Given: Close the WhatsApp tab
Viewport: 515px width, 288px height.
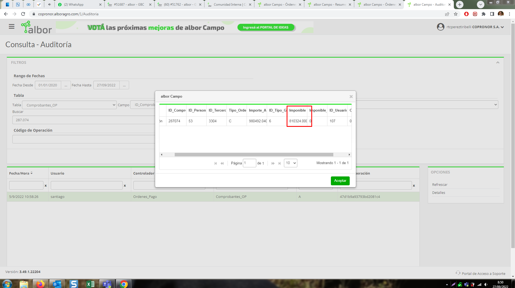Looking at the screenshot, I should pos(100,5).
